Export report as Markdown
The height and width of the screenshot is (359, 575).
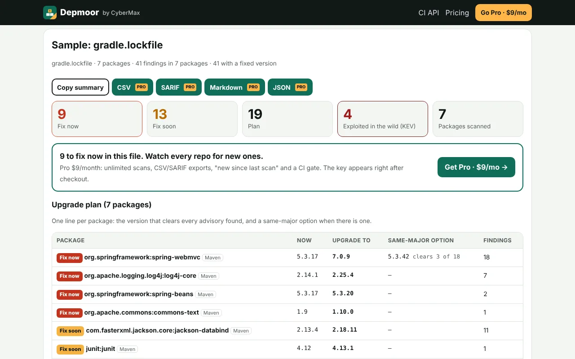(234, 87)
